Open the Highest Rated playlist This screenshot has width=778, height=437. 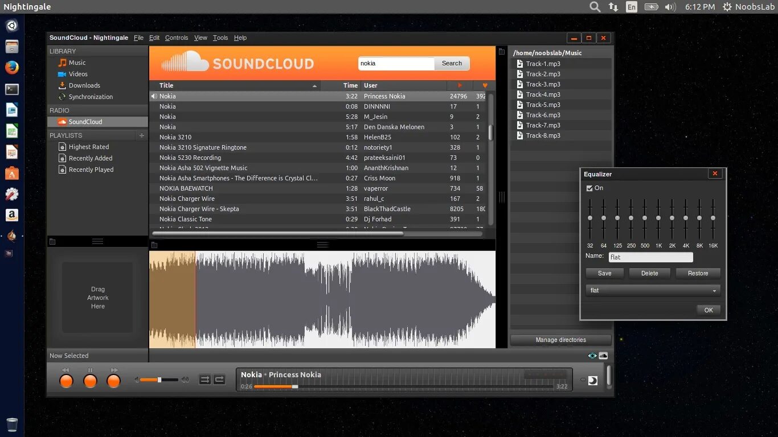pos(88,147)
